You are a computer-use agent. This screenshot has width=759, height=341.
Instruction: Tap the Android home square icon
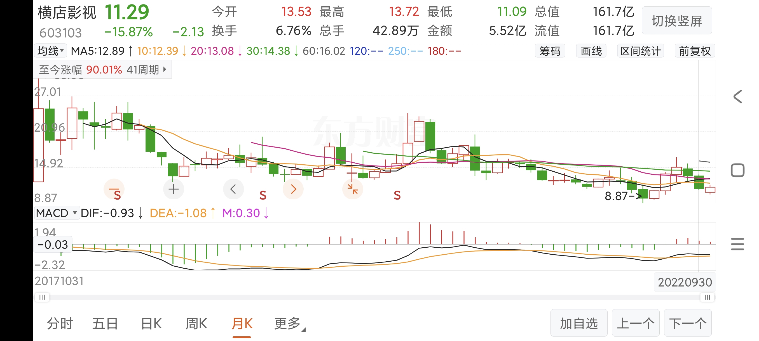click(737, 170)
